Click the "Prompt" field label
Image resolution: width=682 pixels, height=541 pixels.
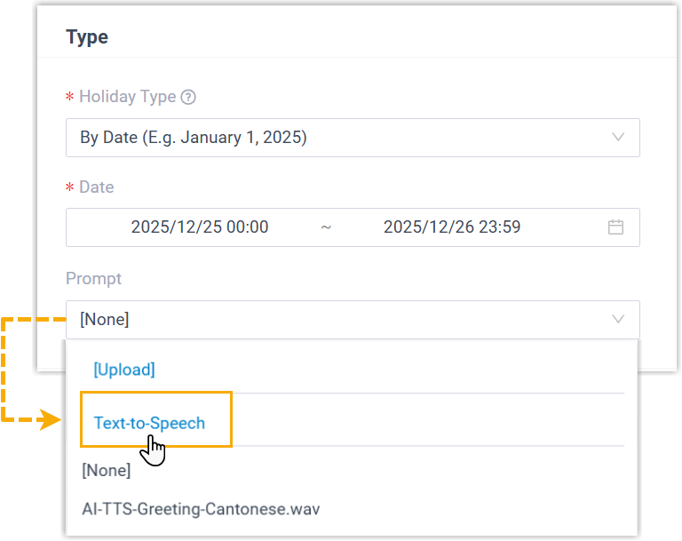click(x=93, y=278)
